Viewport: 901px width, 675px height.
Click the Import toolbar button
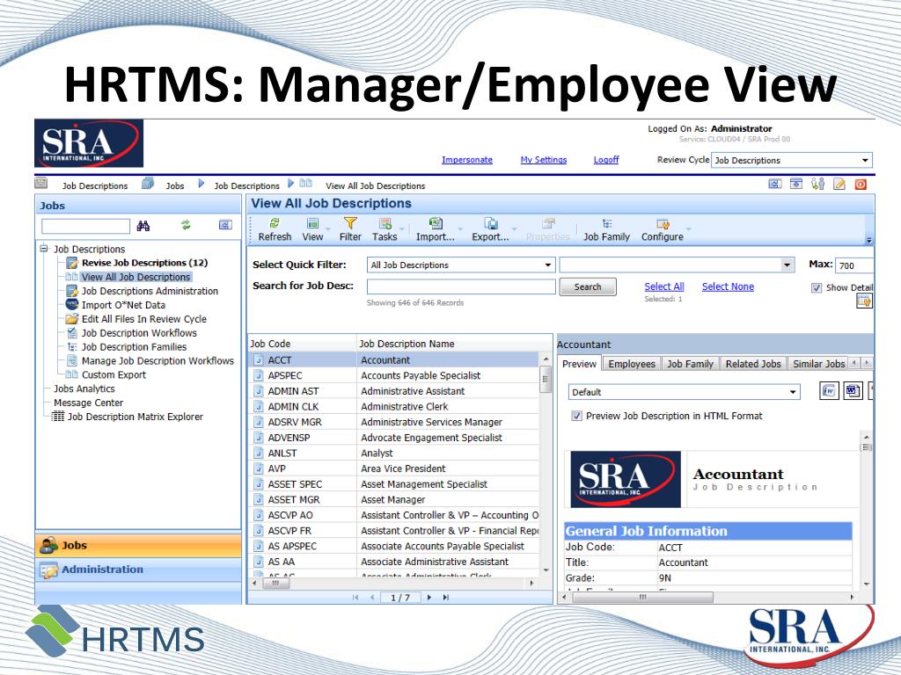pyautogui.click(x=435, y=229)
